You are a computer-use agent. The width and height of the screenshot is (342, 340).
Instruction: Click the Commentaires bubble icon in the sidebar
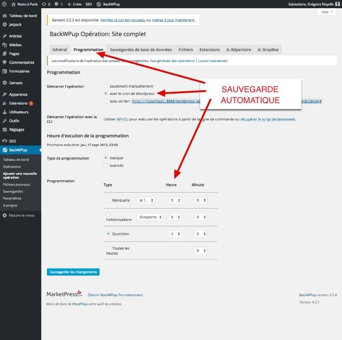[x=5, y=62]
